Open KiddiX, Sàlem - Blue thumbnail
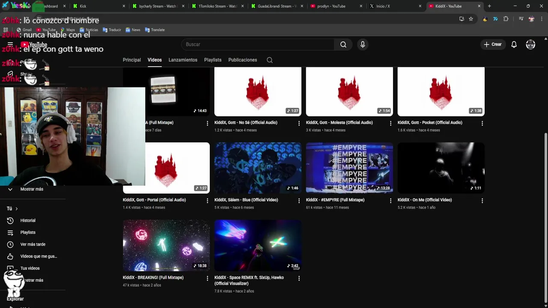548x308 pixels. click(258, 168)
